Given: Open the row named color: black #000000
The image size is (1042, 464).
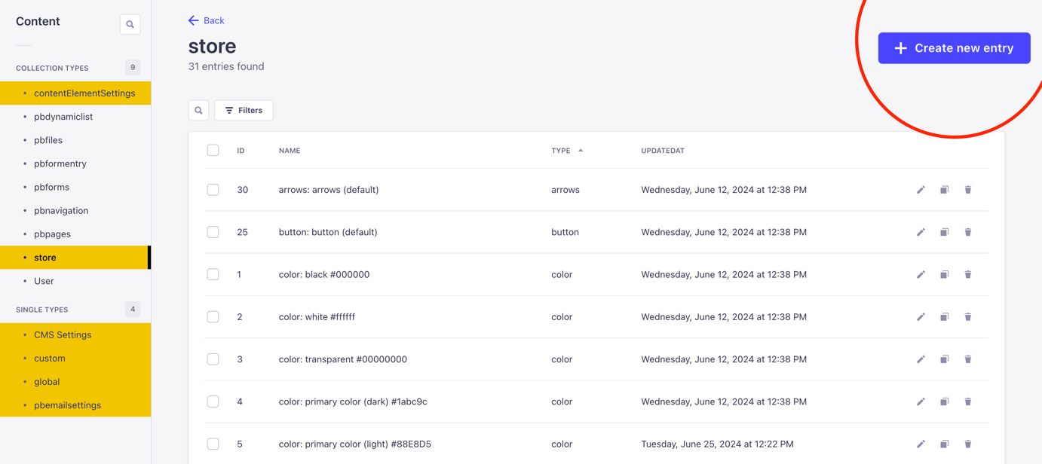Looking at the screenshot, I should click(x=324, y=275).
